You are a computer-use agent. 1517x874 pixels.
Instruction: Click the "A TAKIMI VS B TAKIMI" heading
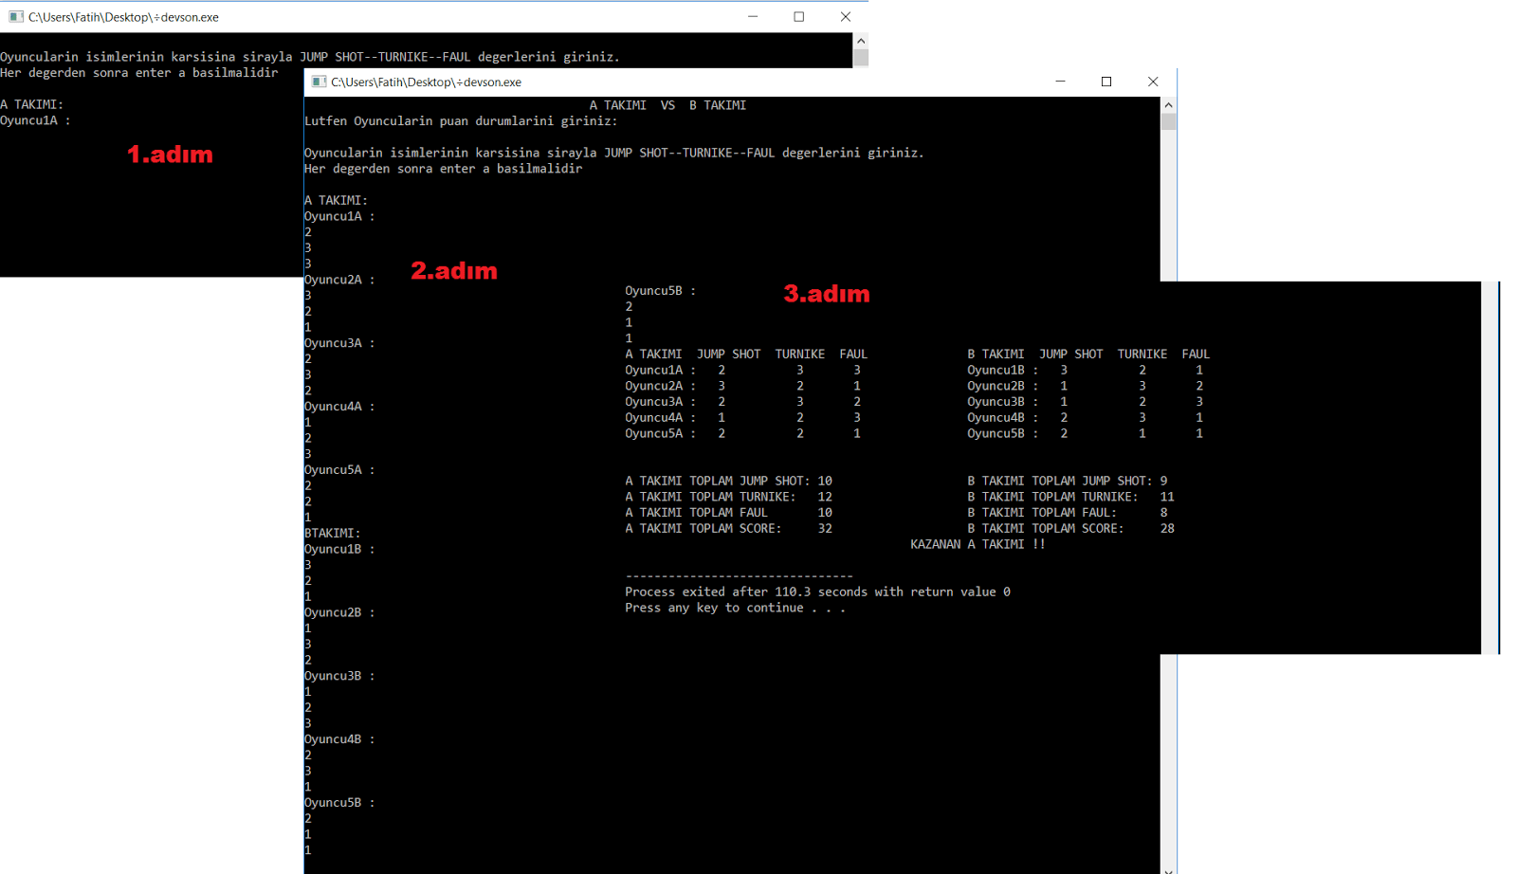(667, 105)
